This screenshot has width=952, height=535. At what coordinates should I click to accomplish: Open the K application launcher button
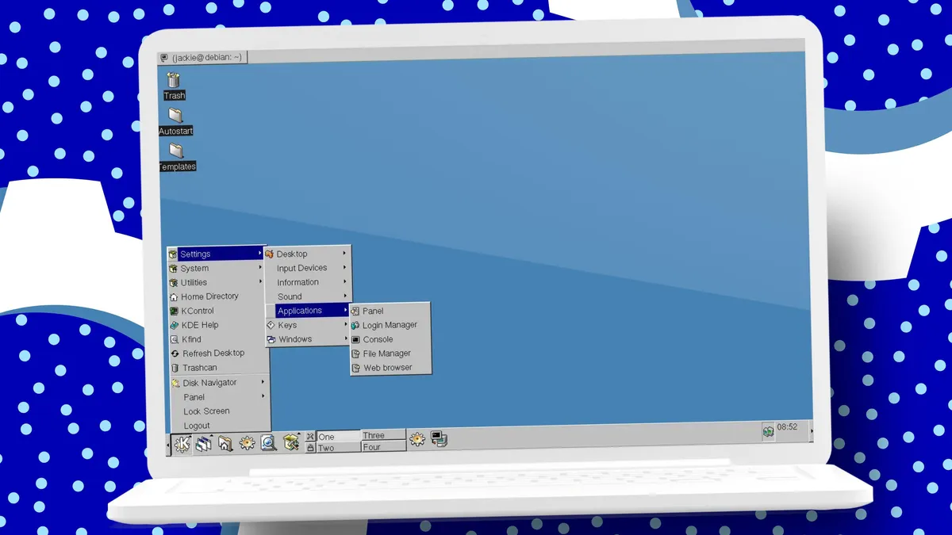(182, 444)
